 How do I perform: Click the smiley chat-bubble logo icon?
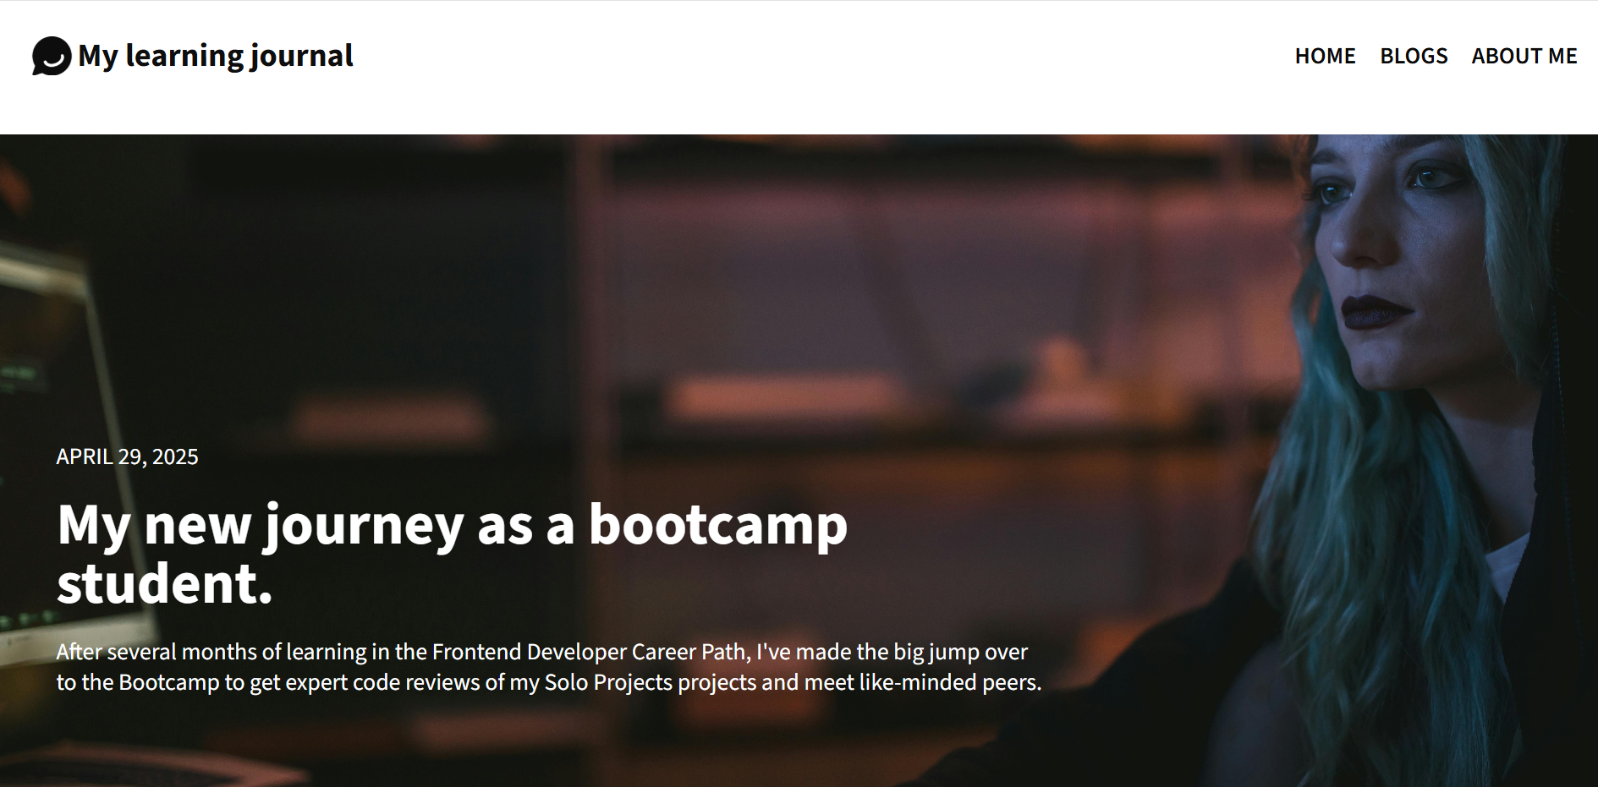click(52, 56)
